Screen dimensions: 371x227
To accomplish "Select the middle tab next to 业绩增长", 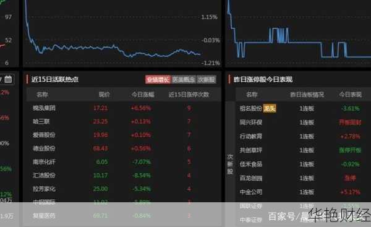I will click(184, 80).
